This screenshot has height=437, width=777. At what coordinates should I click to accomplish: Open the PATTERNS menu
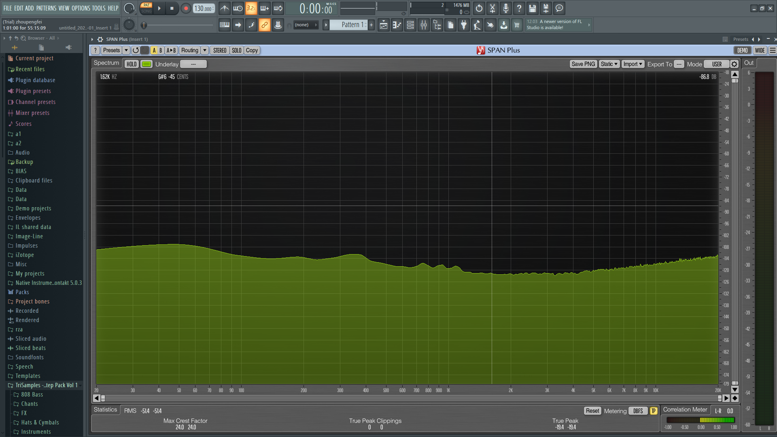pos(46,8)
